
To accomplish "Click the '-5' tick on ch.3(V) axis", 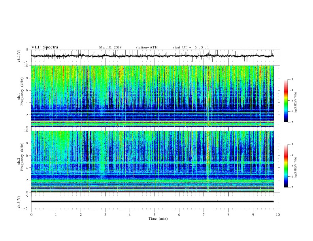I will coord(27,208).
